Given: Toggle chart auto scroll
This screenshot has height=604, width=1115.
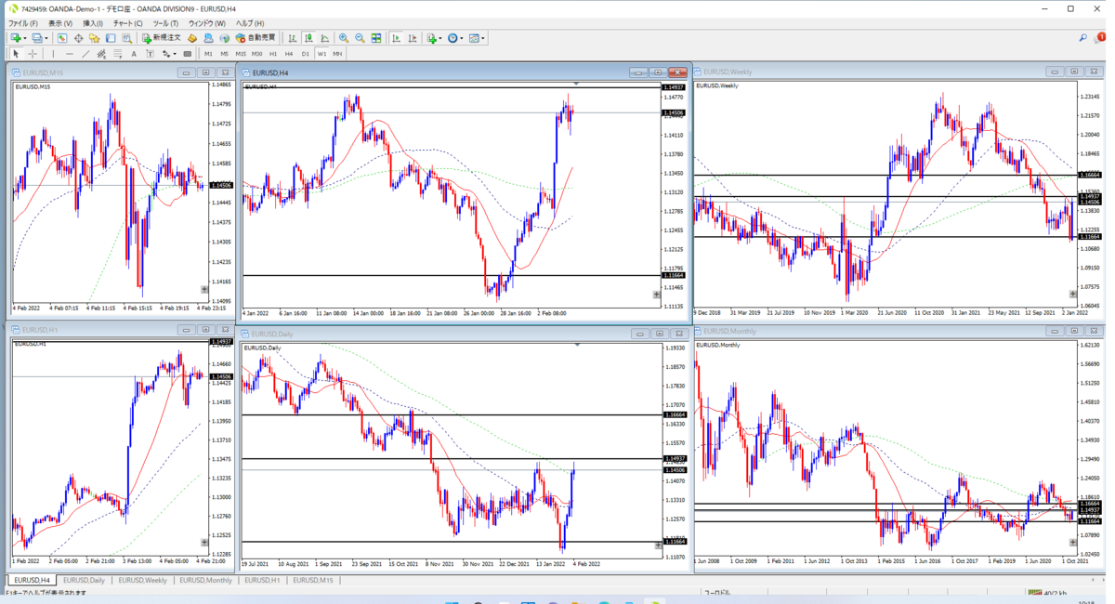Looking at the screenshot, I should 395,38.
